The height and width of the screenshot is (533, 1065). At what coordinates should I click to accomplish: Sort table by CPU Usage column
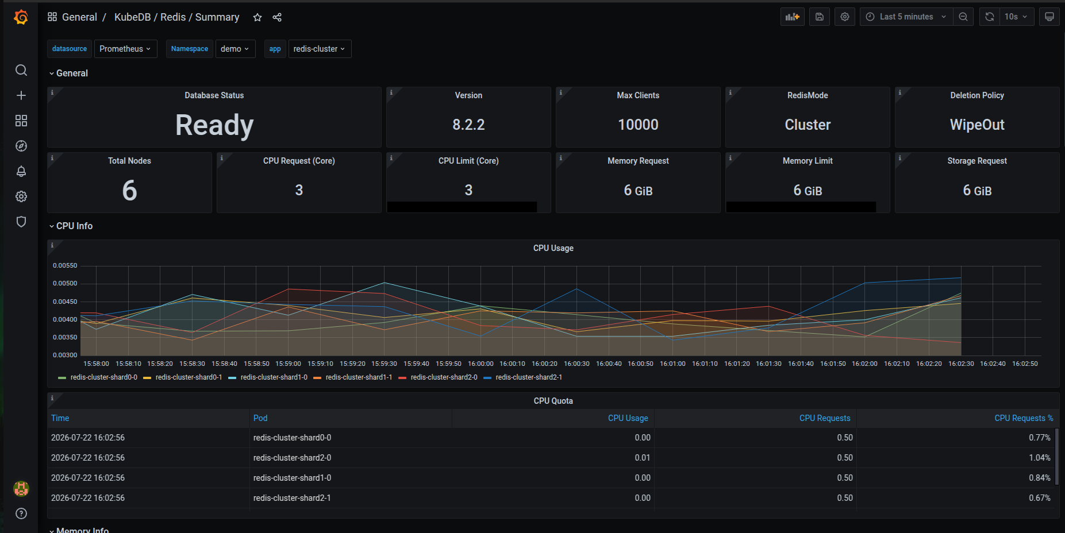click(x=628, y=418)
